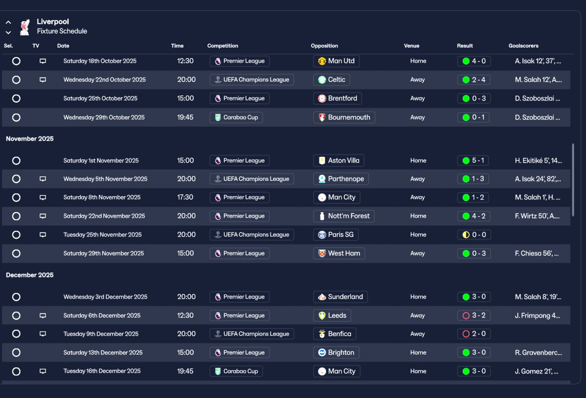The height and width of the screenshot is (398, 586).
Task: Click the TV column header
Action: tap(36, 46)
